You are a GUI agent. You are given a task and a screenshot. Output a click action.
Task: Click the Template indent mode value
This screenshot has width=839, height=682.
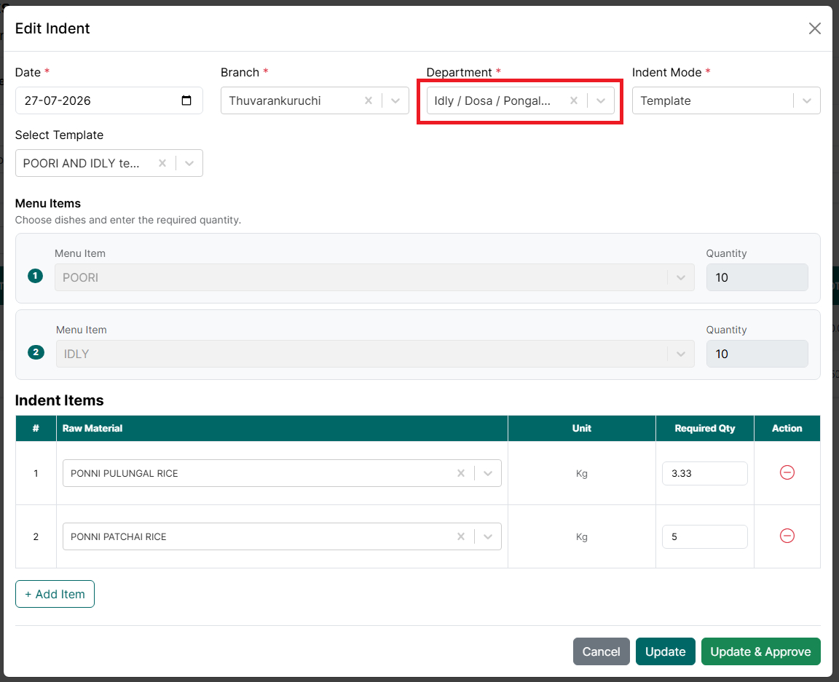click(666, 100)
